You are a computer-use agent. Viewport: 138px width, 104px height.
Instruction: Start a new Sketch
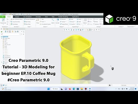pyautogui.click(x=53, y=21)
